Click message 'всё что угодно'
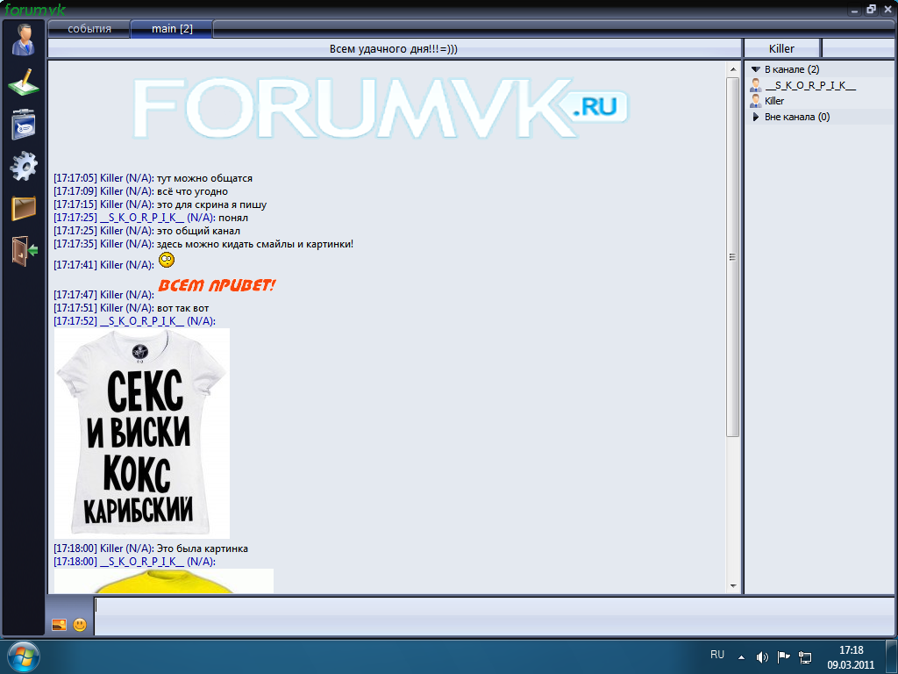Image resolution: width=898 pixels, height=674 pixels. coord(192,191)
